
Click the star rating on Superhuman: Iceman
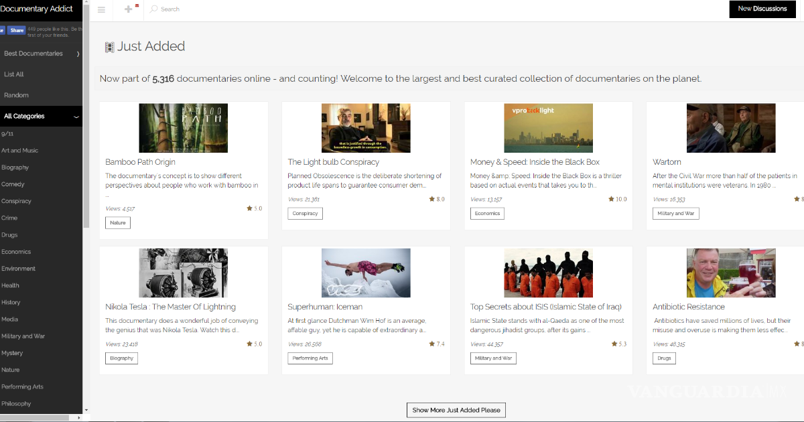[x=436, y=344]
